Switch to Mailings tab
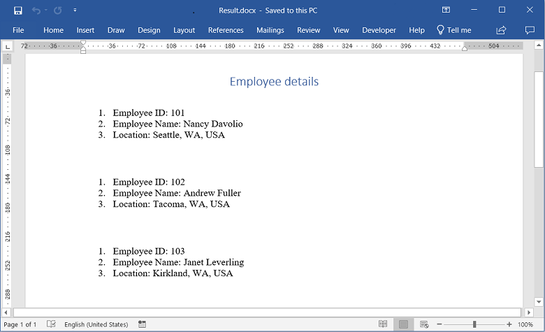Image resolution: width=545 pixels, height=332 pixels. (270, 30)
